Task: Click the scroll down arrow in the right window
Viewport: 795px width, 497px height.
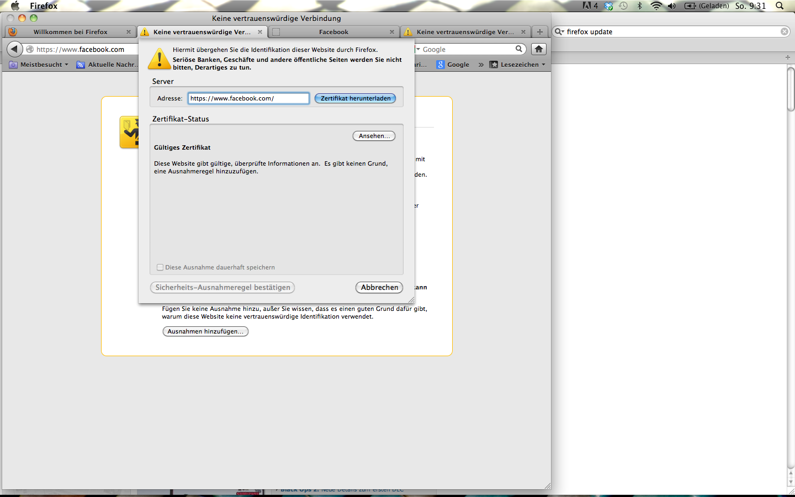Action: coord(791,482)
